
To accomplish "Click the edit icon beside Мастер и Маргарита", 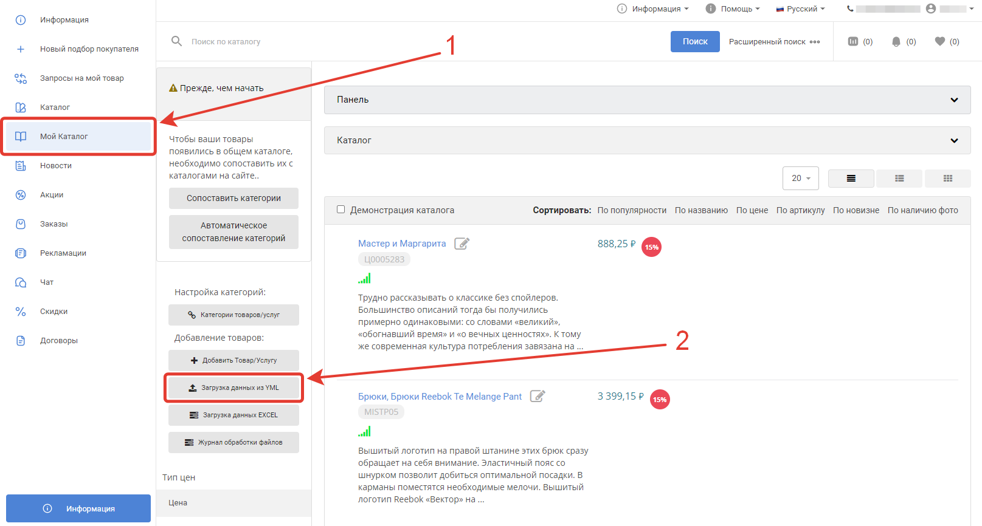I will [462, 244].
